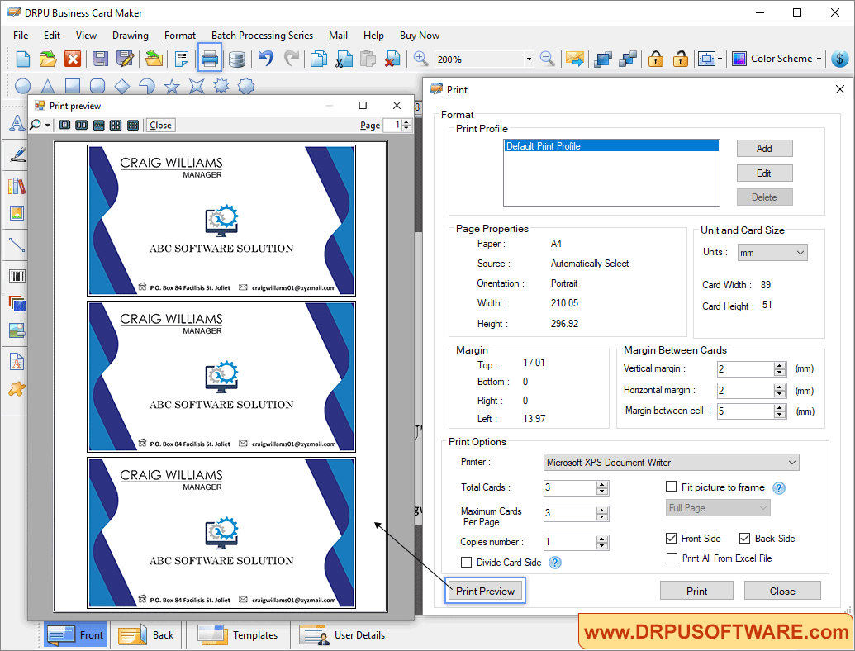The height and width of the screenshot is (651, 855).
Task: Open the database cylinder toolbar icon
Action: point(236,59)
